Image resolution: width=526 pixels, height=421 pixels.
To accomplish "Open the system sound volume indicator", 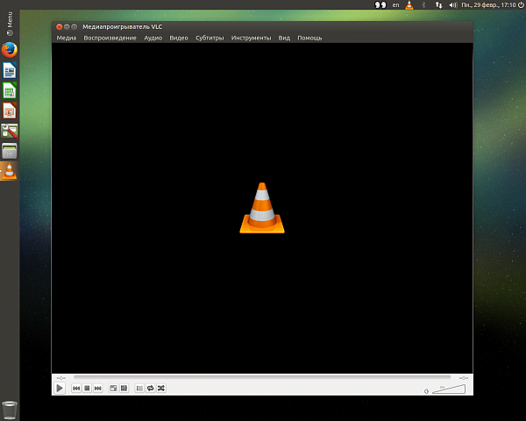I will [453, 4].
